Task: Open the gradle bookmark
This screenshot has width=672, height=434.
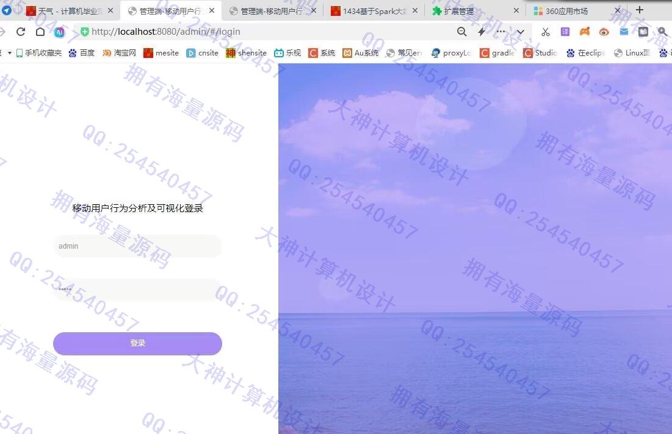Action: [497, 52]
